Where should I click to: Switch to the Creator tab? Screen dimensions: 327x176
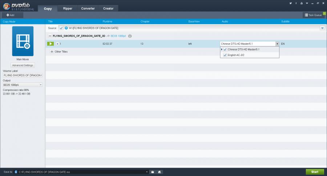click(108, 9)
